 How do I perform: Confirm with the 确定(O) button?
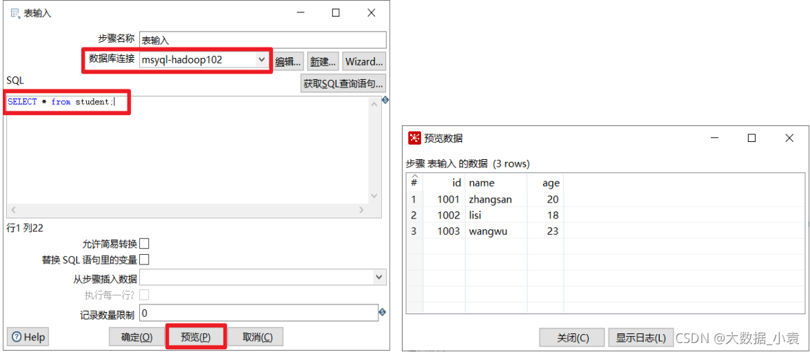point(137,337)
